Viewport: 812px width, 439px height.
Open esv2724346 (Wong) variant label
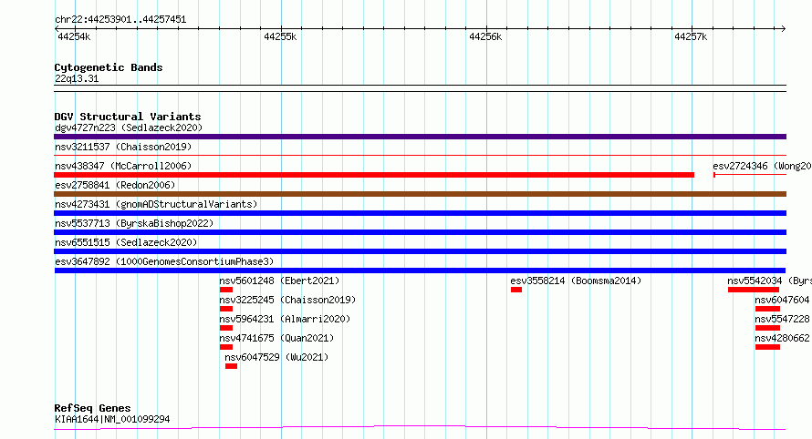tap(762, 166)
